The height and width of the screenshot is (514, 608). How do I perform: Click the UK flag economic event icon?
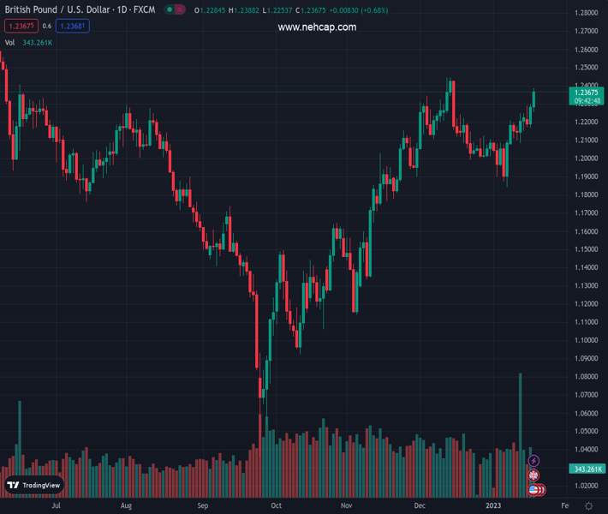tap(533, 475)
